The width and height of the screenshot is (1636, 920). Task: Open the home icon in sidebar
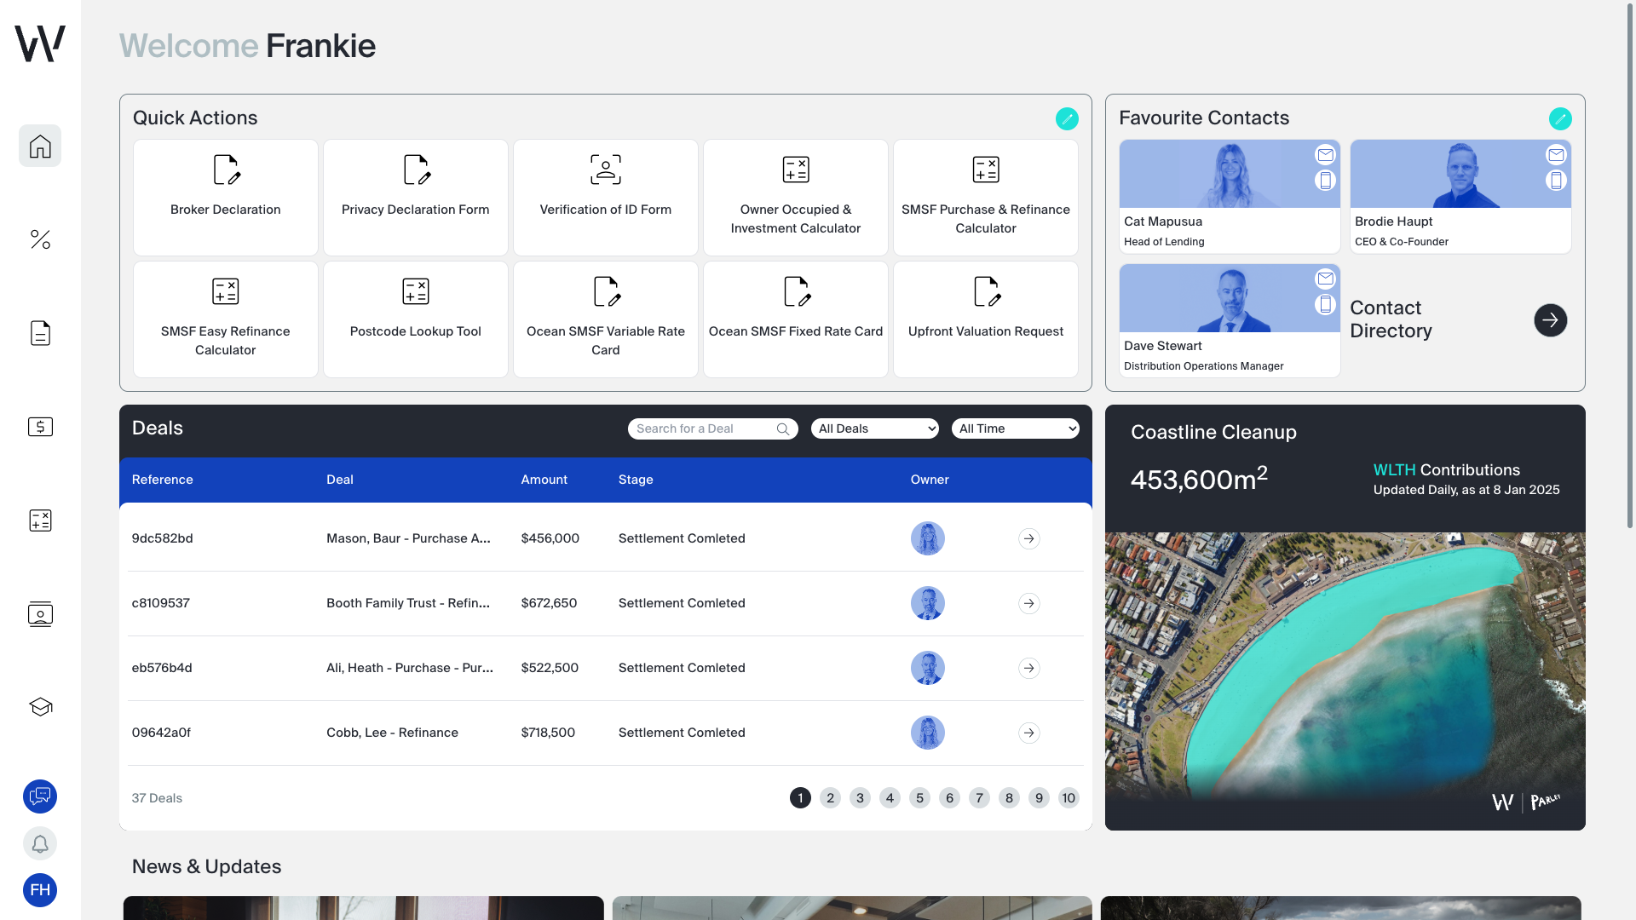(40, 146)
